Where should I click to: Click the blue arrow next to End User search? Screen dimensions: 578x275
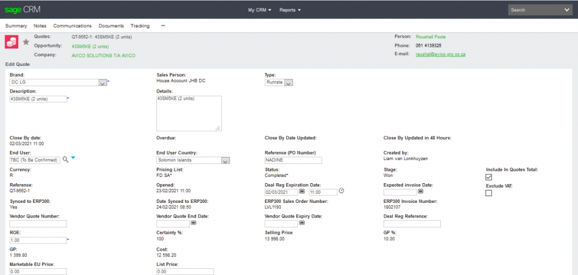(73, 158)
